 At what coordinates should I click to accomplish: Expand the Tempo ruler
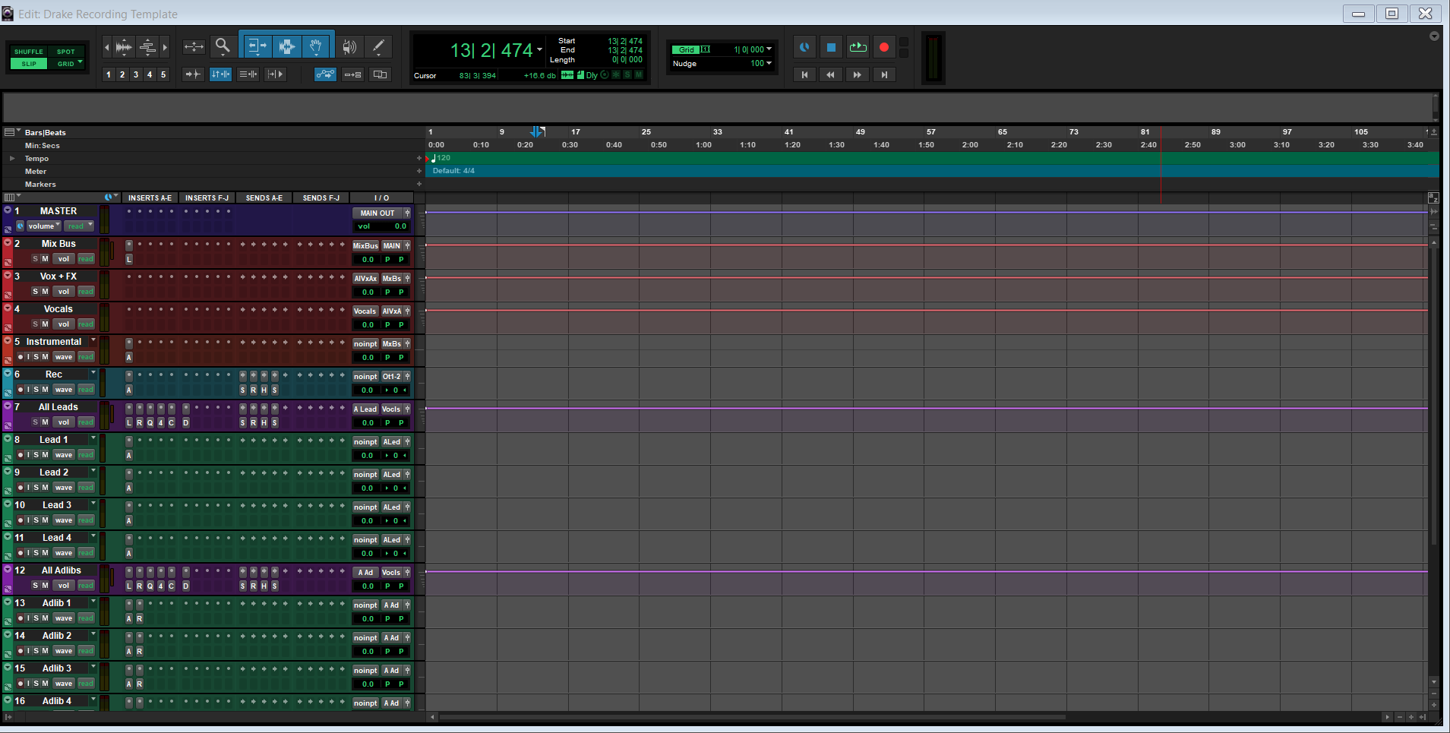coord(12,159)
